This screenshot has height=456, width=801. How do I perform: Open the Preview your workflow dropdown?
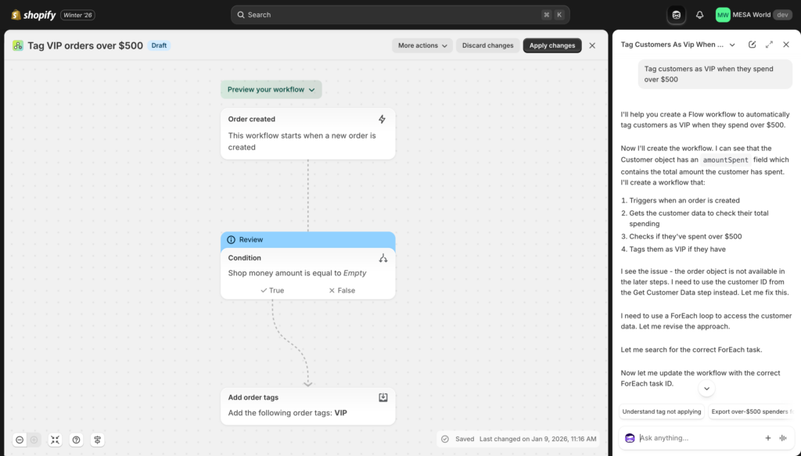[271, 89]
